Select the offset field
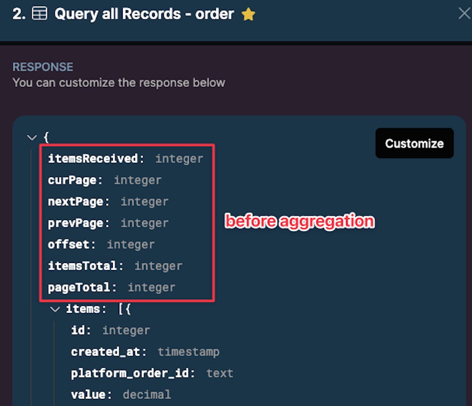Screen dimensions: 472x406 (x=101, y=245)
